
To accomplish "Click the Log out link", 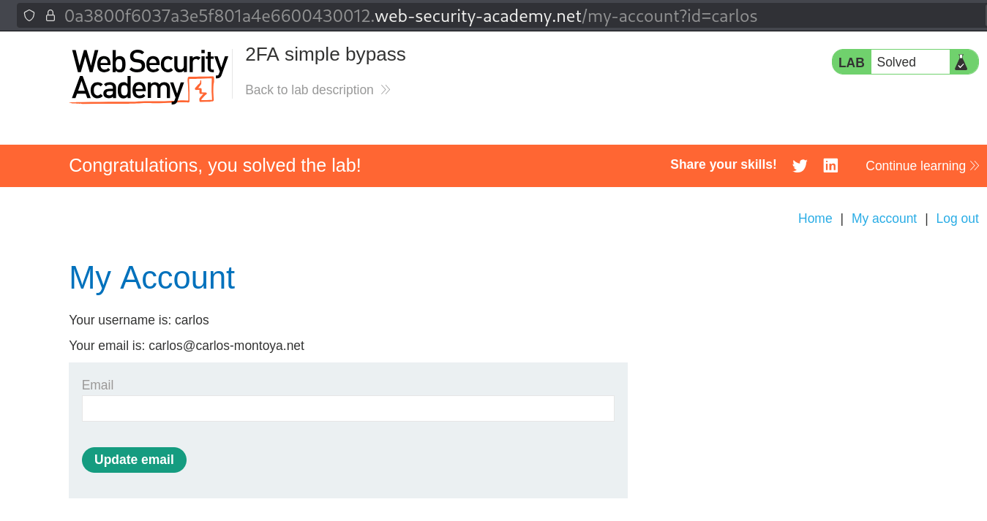I will pos(957,218).
